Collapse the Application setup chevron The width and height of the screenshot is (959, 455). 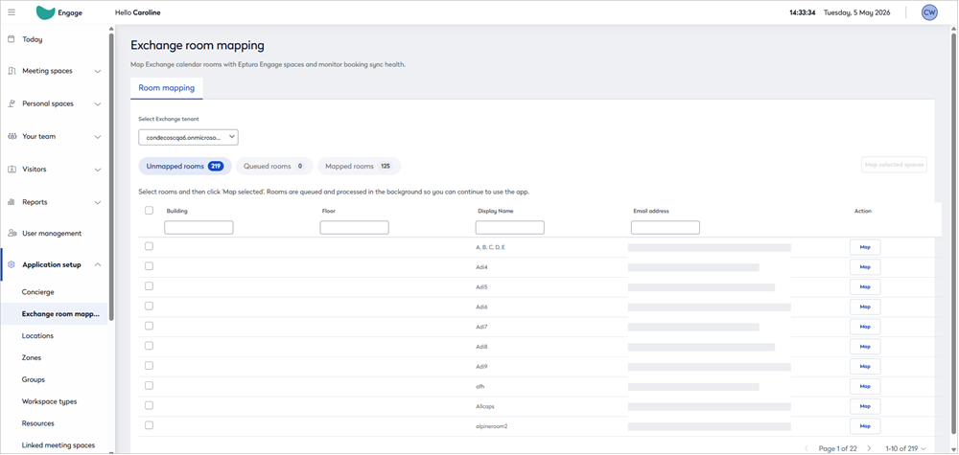pos(98,264)
